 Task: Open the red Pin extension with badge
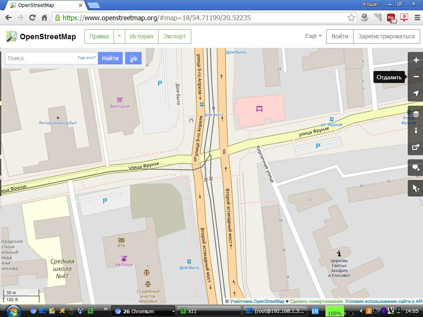point(391,18)
